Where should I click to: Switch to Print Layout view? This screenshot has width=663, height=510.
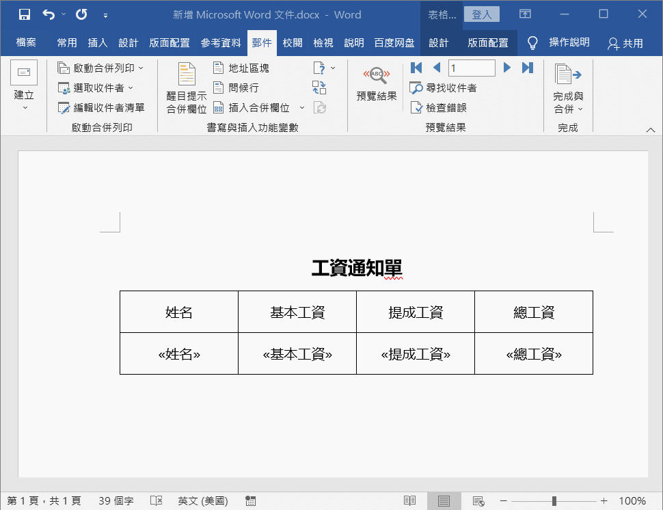444,501
